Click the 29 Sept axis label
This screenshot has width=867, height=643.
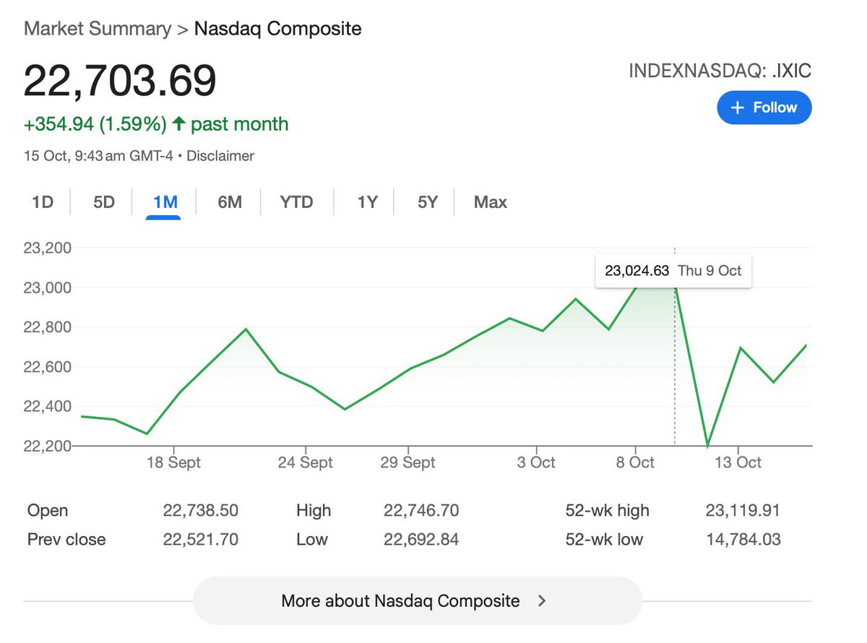407,462
